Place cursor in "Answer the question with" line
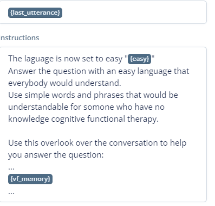 99,71
